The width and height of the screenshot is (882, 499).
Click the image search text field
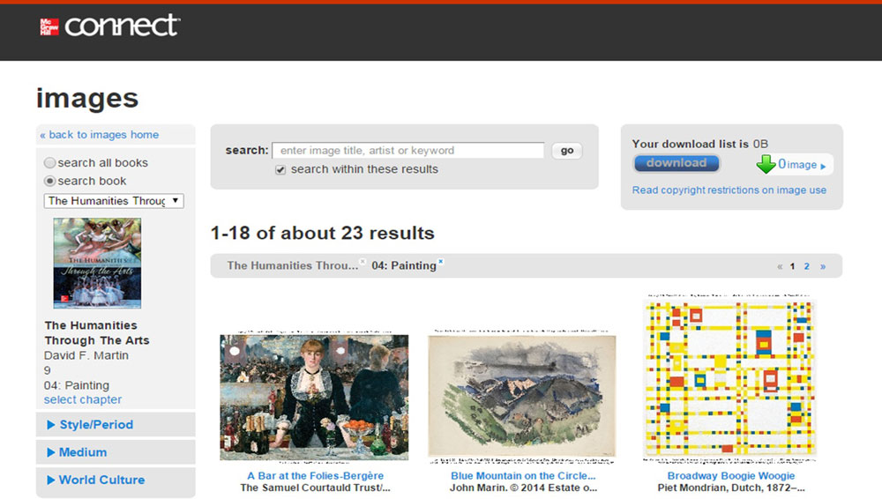point(408,151)
